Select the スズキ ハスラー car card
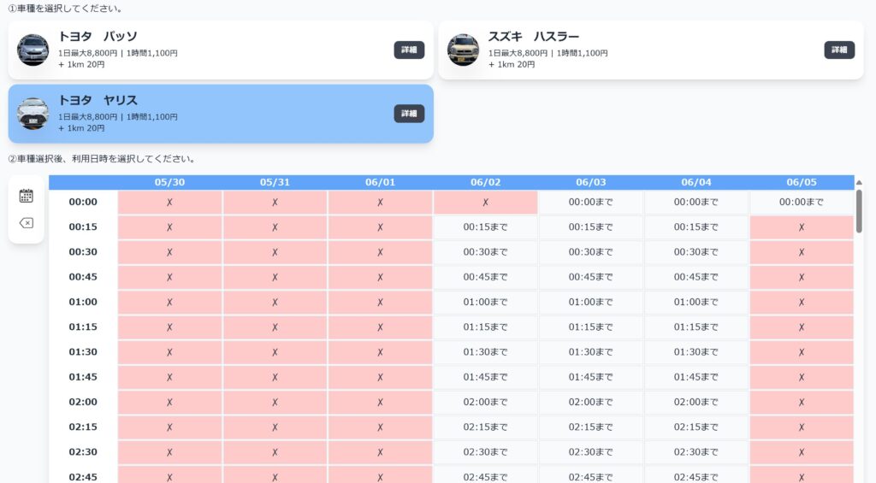 651,50
